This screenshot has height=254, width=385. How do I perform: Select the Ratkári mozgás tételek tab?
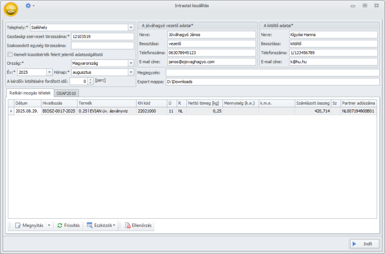coord(30,93)
